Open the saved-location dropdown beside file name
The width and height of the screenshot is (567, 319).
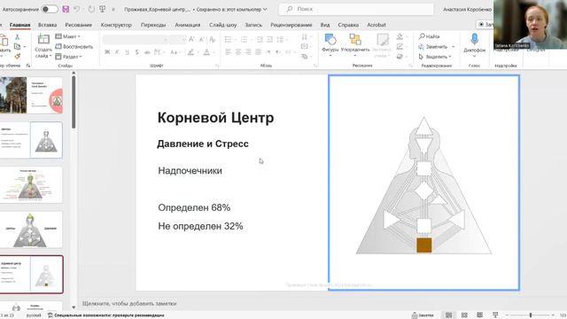pos(265,10)
